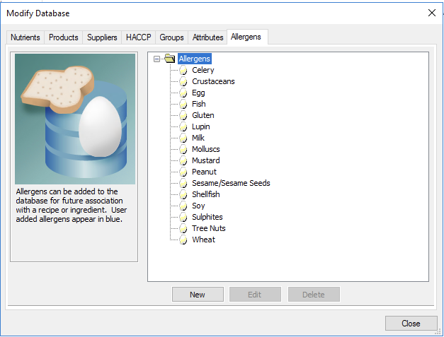The height and width of the screenshot is (337, 444).
Task: Click the Mustard allergen icon
Action: point(183,160)
